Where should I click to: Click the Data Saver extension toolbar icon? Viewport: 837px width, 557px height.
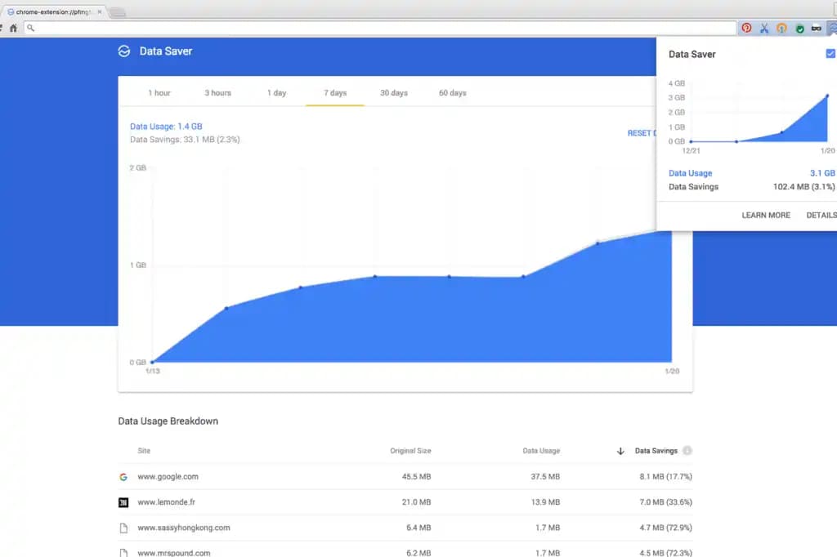coord(831,28)
